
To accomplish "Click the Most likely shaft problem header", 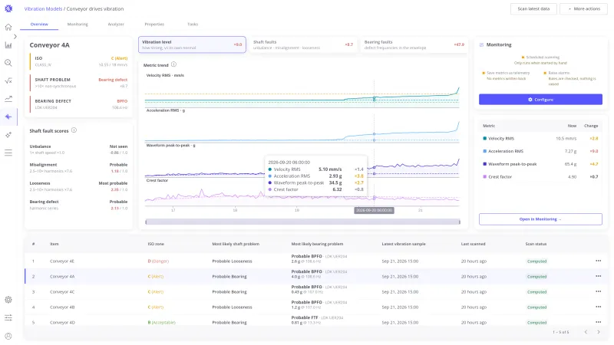I will (236, 244).
